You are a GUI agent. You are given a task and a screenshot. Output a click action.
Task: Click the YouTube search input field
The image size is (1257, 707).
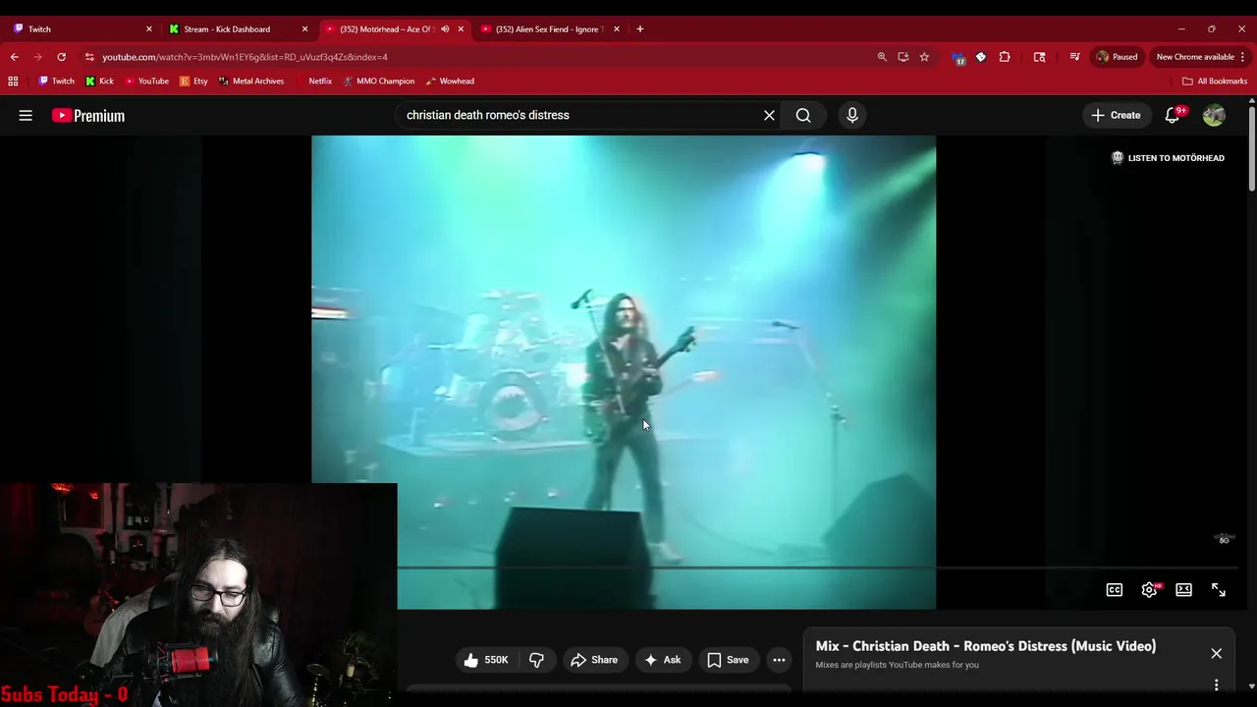tap(579, 115)
